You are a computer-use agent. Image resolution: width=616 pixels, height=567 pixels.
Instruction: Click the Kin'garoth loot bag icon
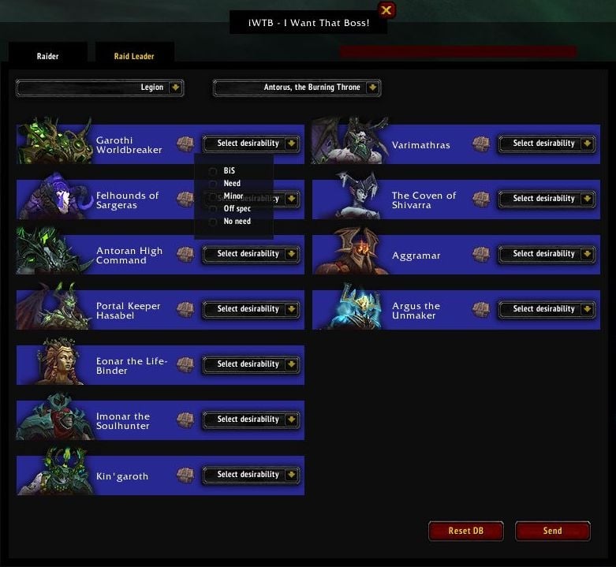[x=185, y=475]
